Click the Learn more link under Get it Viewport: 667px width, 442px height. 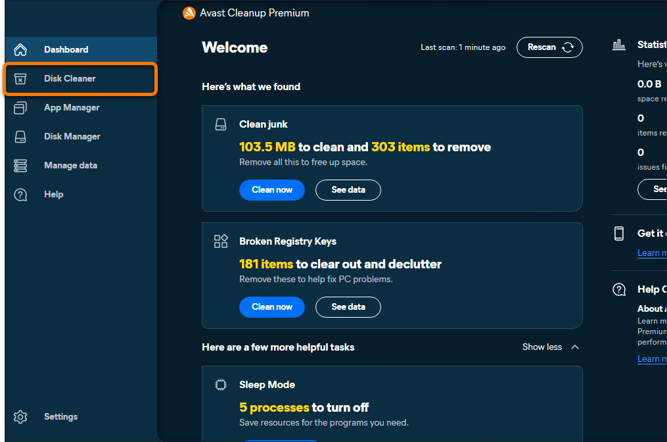coord(652,253)
